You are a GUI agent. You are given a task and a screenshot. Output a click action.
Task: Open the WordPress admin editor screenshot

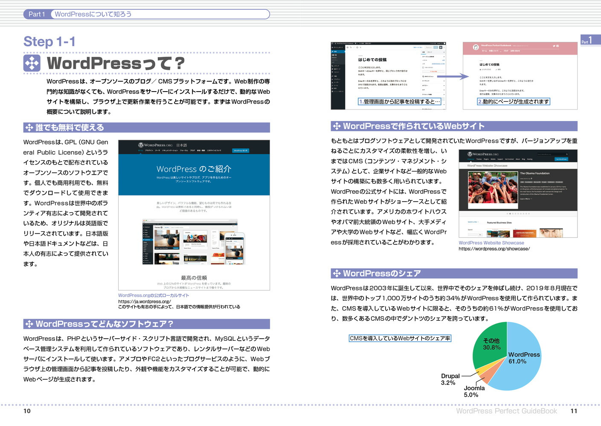388,75
